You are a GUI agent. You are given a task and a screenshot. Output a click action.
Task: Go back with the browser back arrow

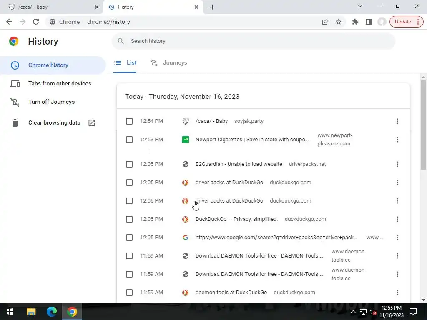coord(9,22)
